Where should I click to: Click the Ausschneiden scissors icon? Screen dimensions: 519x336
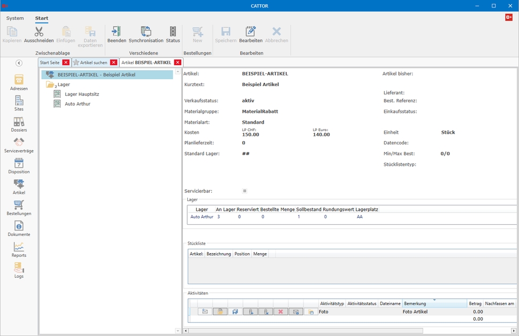pyautogui.click(x=39, y=32)
